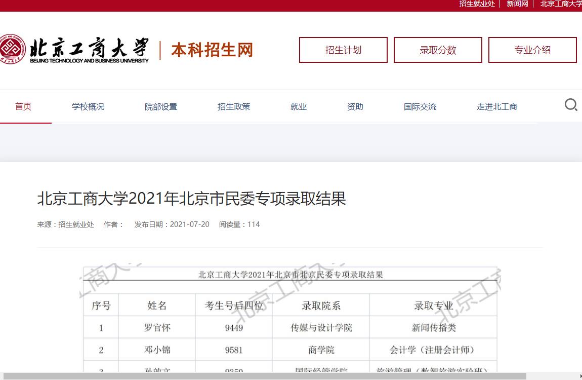Open the 国际交流 menu item
This screenshot has width=582, height=380.
tap(420, 106)
